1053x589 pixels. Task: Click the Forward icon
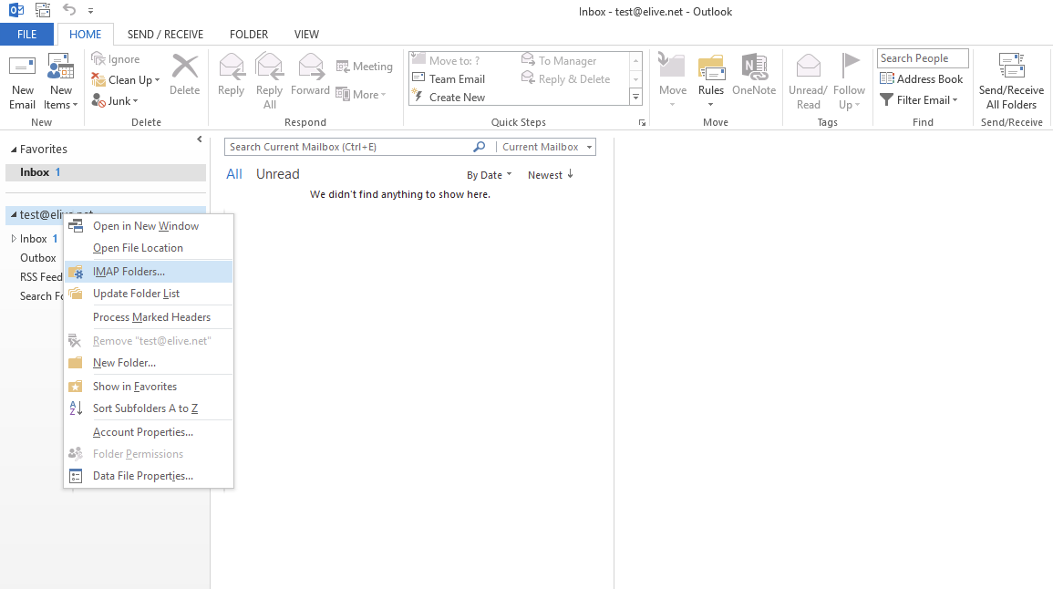point(310,67)
